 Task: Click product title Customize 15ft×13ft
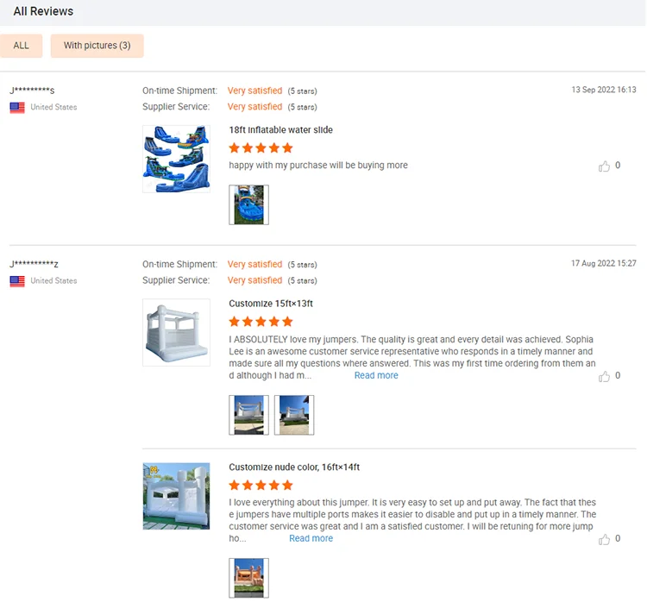[271, 304]
